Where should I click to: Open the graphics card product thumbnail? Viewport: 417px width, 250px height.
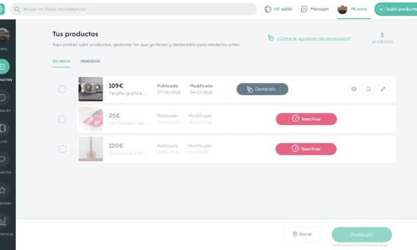(90, 89)
